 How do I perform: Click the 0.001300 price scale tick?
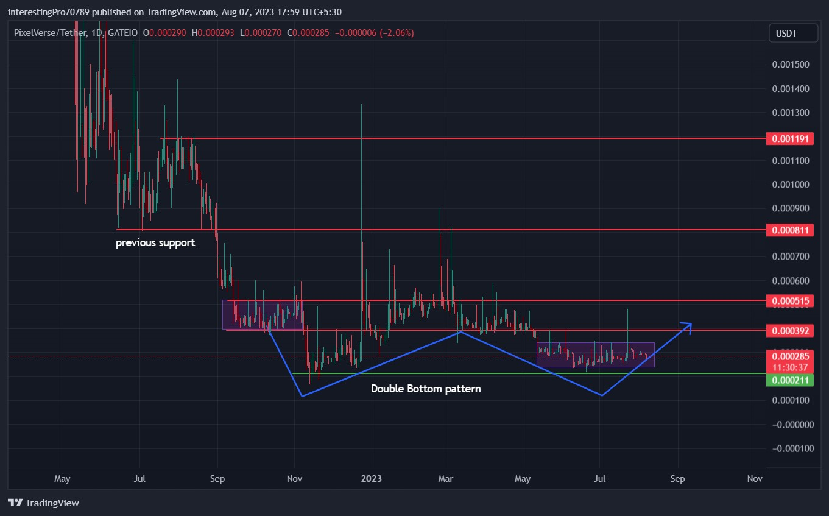coord(791,113)
